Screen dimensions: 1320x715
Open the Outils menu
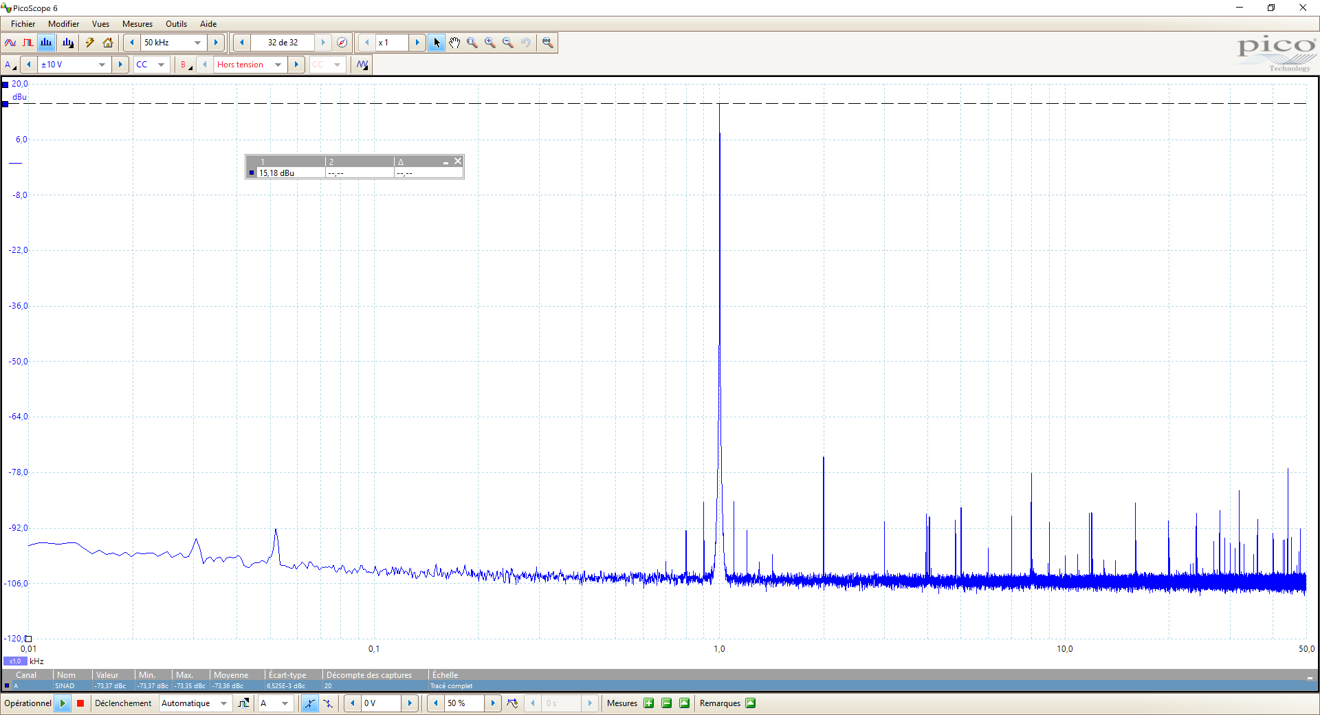[176, 24]
